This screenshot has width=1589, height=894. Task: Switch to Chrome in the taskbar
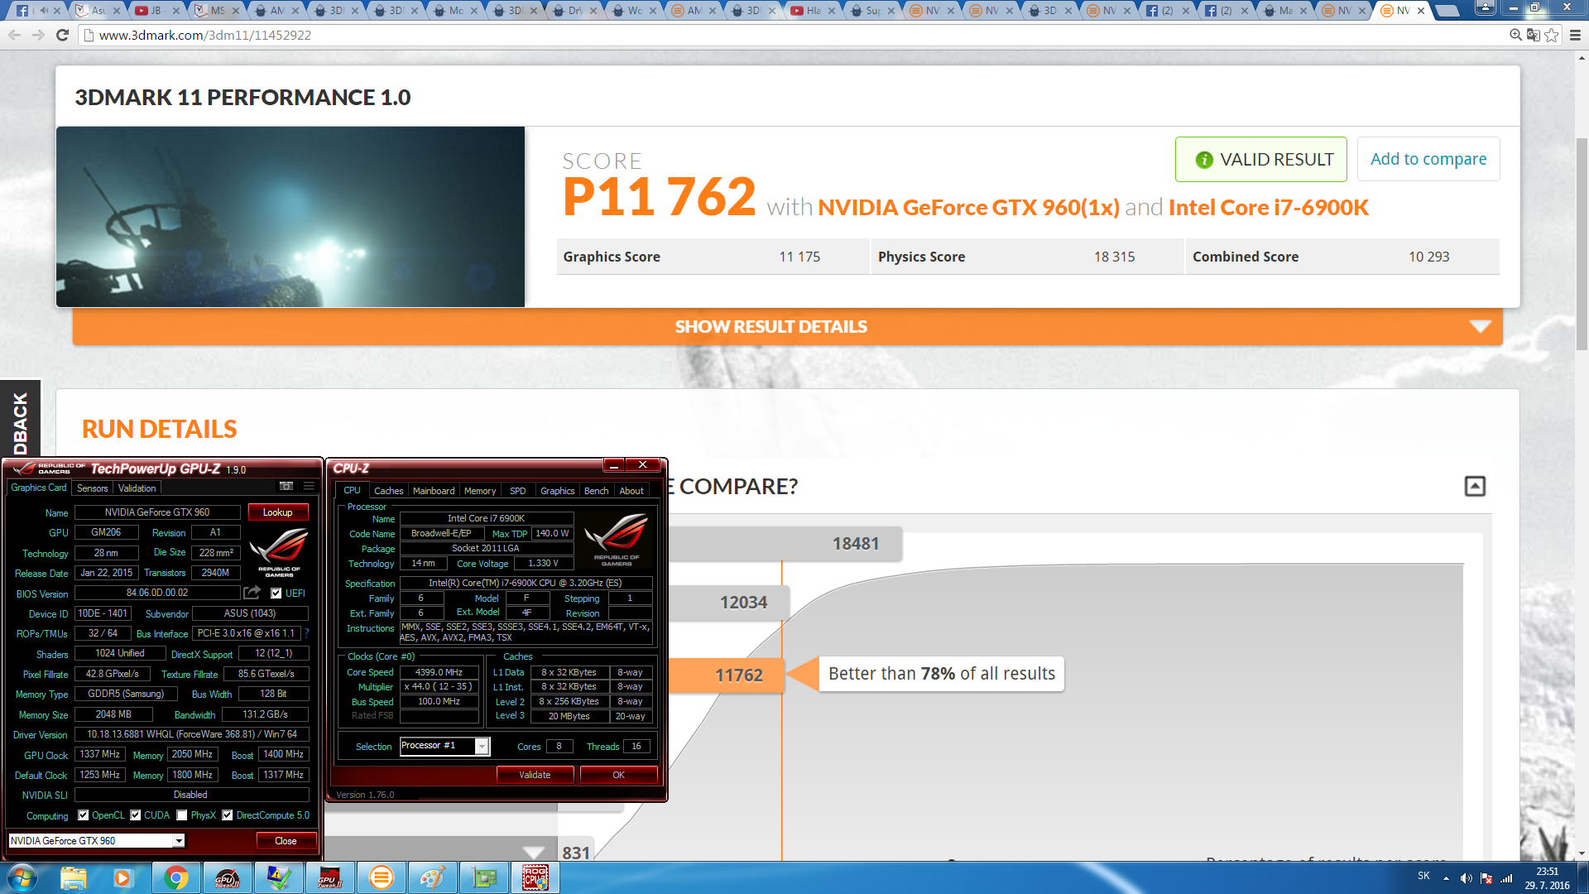point(175,877)
